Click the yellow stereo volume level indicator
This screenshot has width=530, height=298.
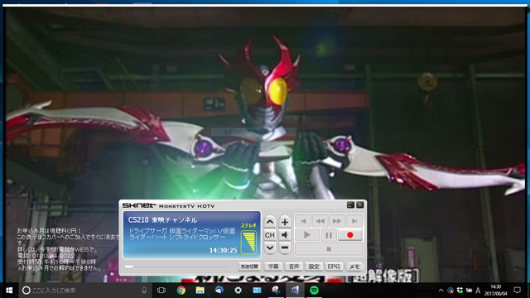248,242
